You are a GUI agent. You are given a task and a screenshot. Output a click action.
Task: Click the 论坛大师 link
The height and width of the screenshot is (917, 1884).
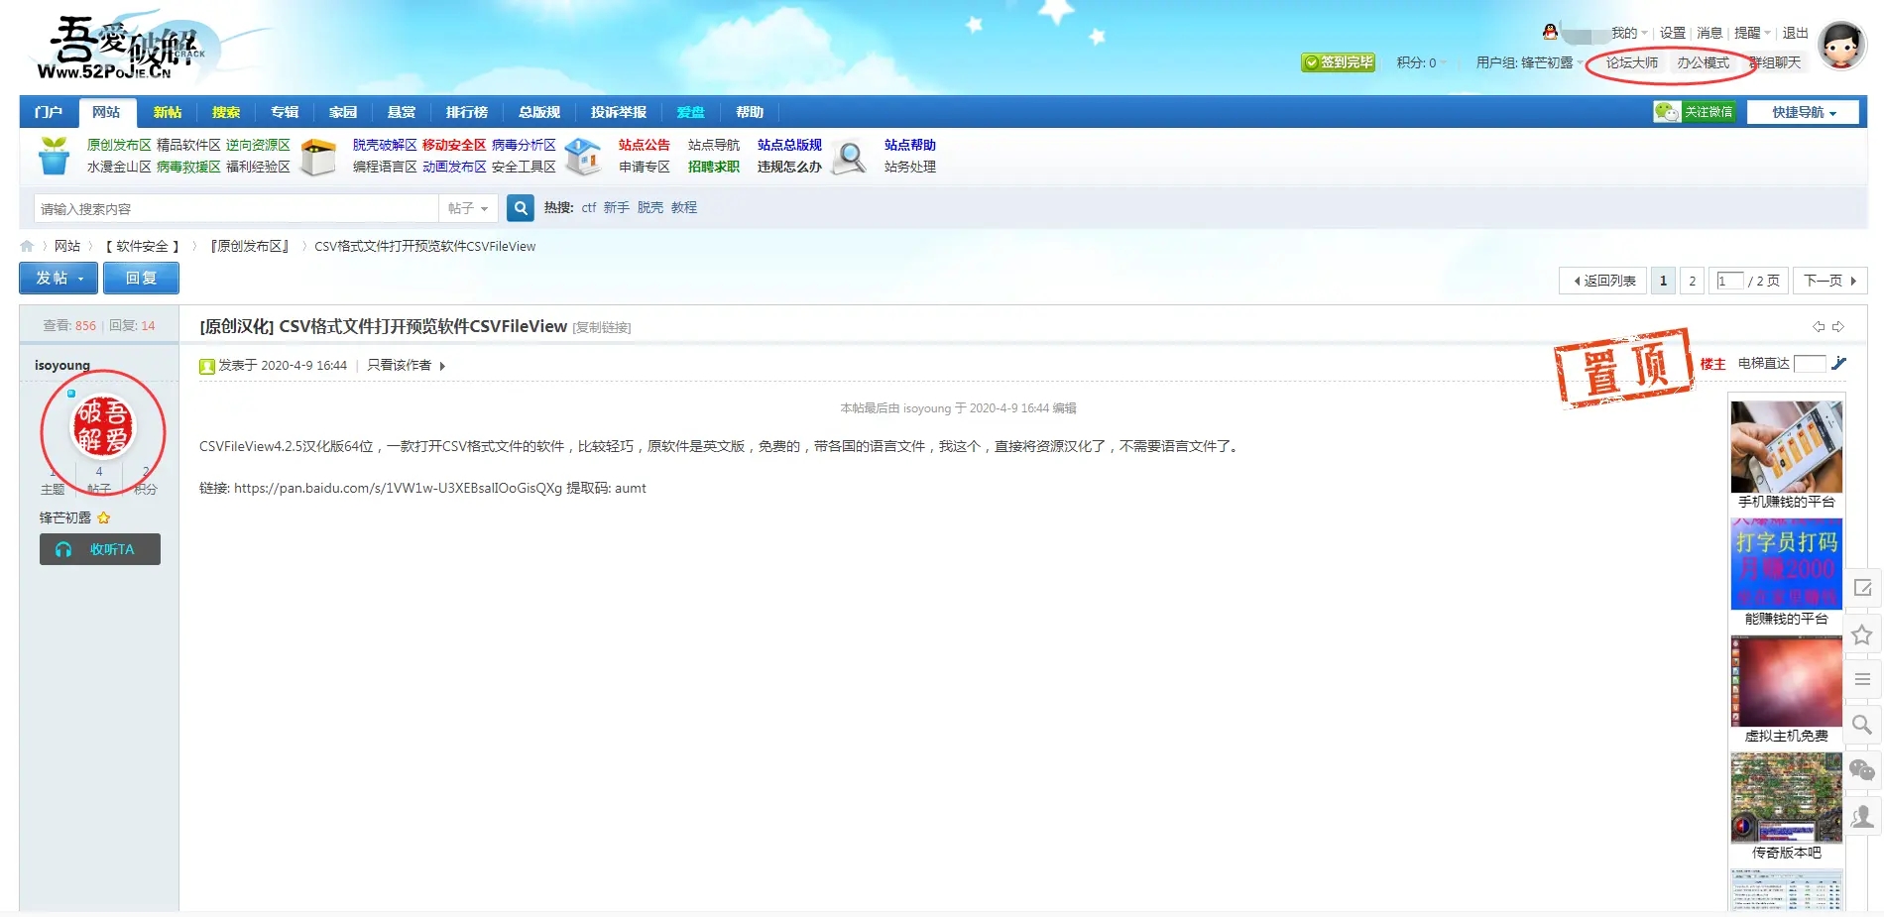tap(1631, 62)
